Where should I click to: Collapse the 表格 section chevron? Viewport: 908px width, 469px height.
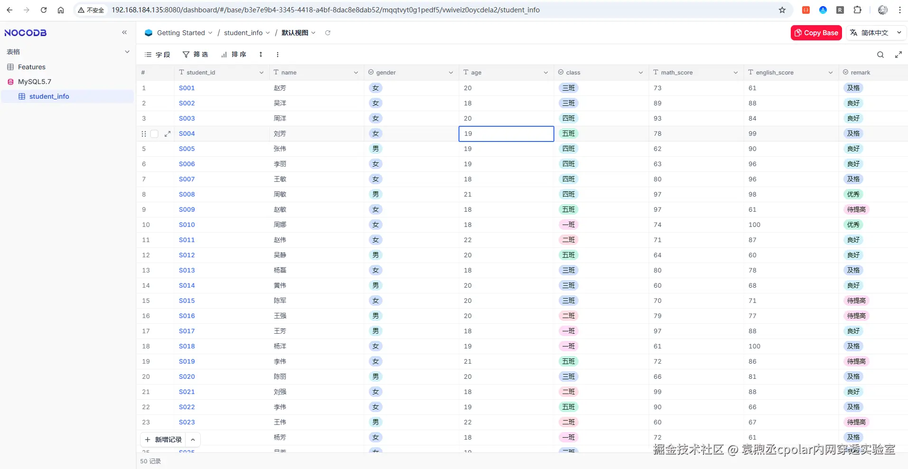pos(127,52)
